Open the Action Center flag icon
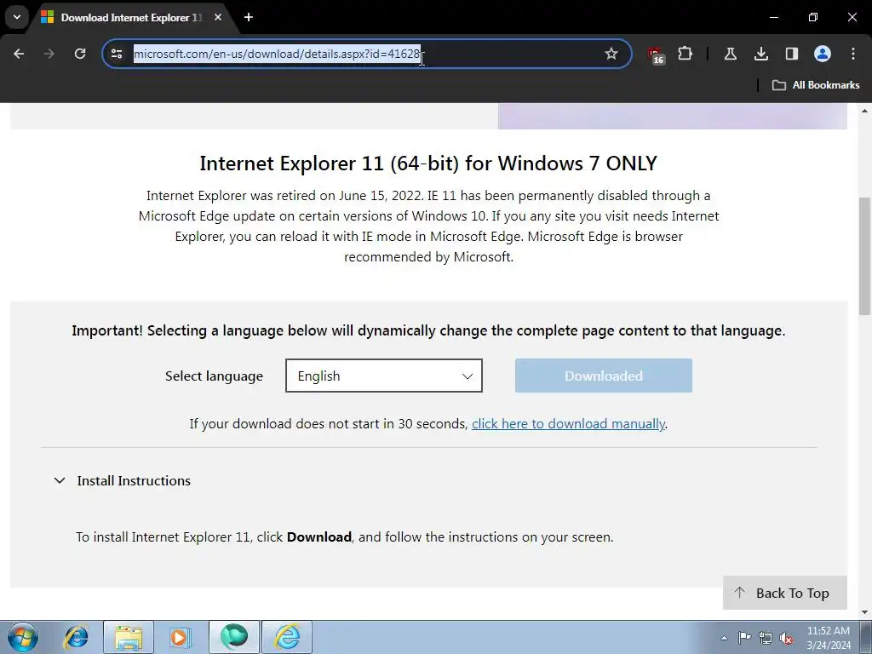The image size is (872, 654). (x=744, y=638)
